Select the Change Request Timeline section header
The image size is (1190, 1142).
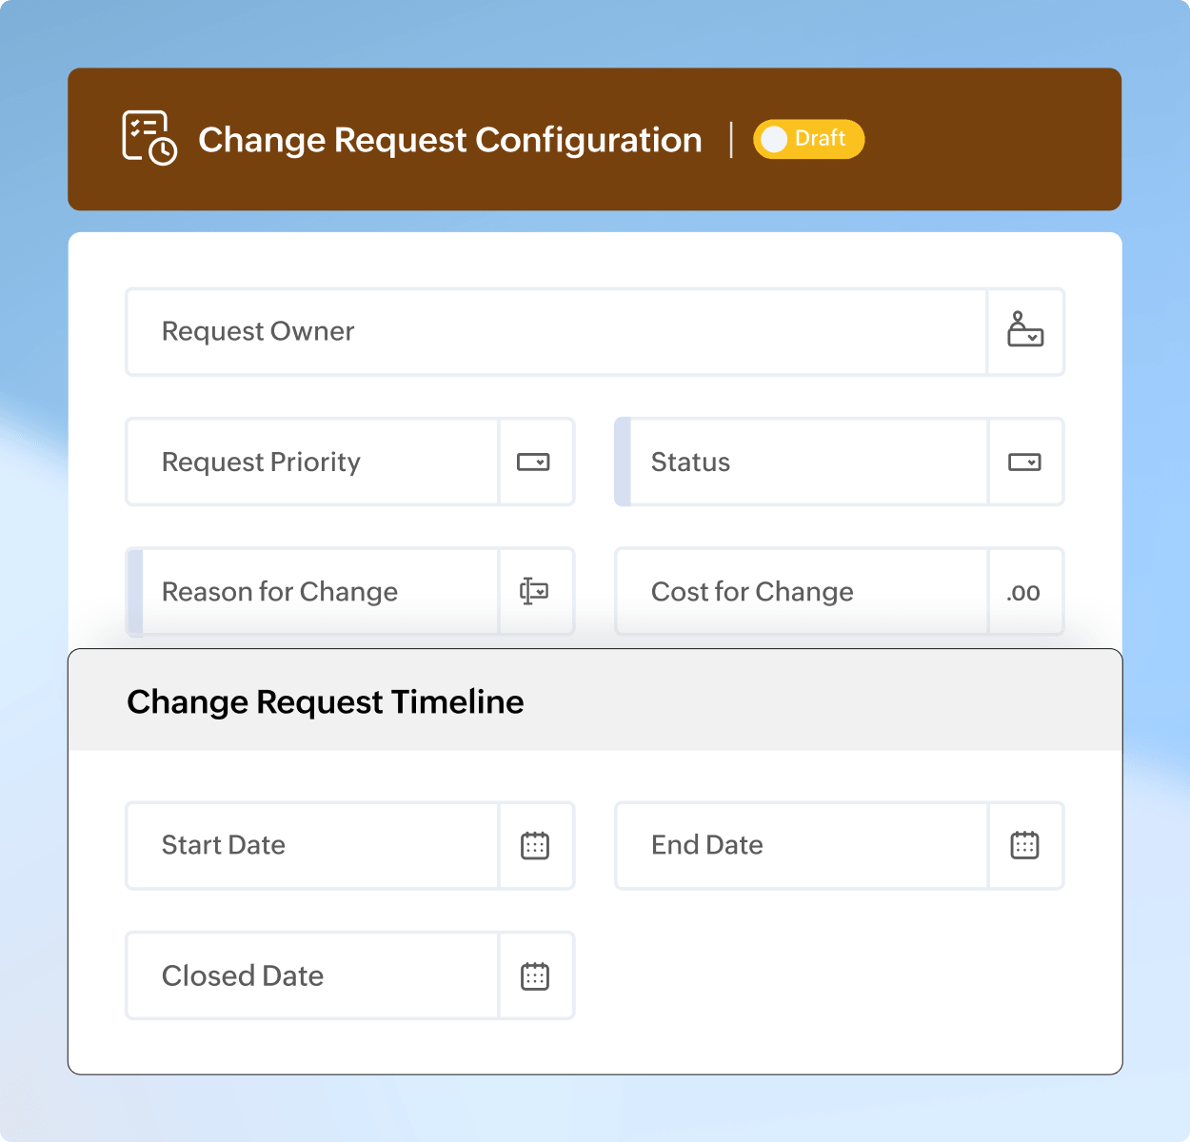[326, 701]
